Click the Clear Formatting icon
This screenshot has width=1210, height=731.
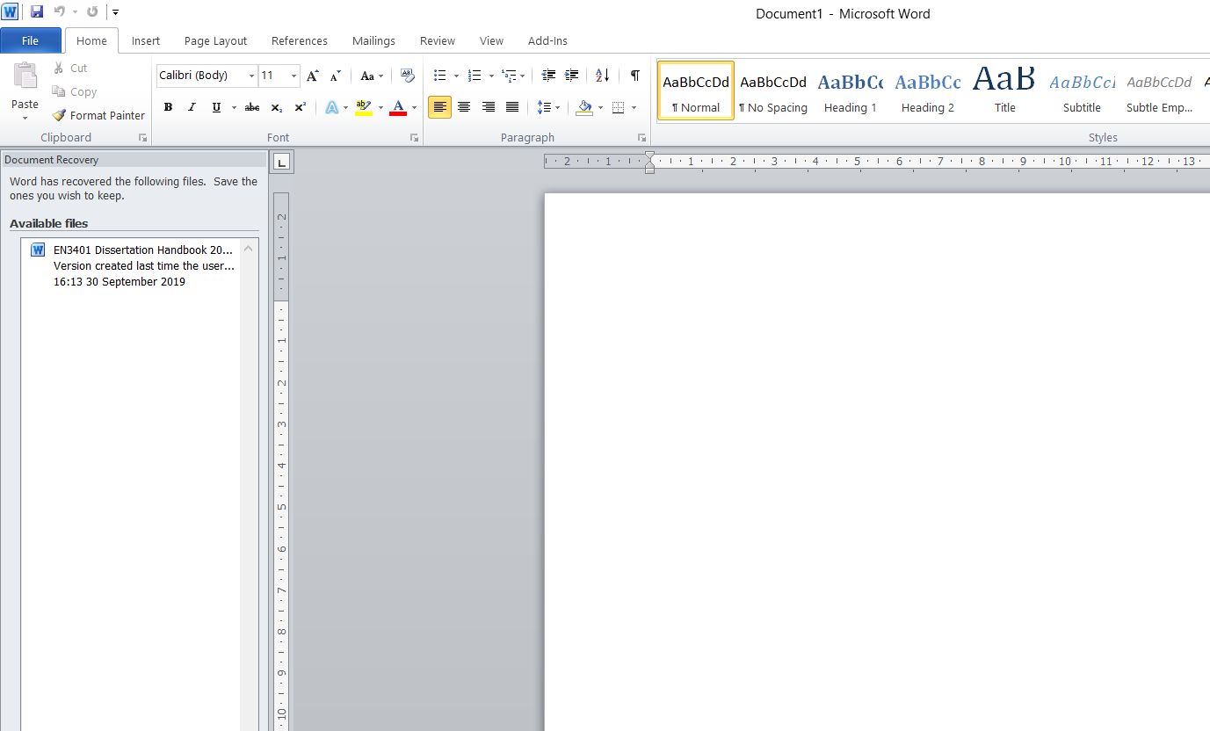coord(407,76)
